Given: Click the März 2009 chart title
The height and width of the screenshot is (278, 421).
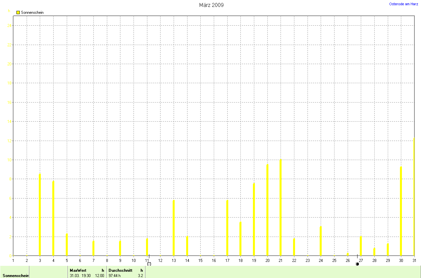Looking at the screenshot, I should [x=211, y=5].
